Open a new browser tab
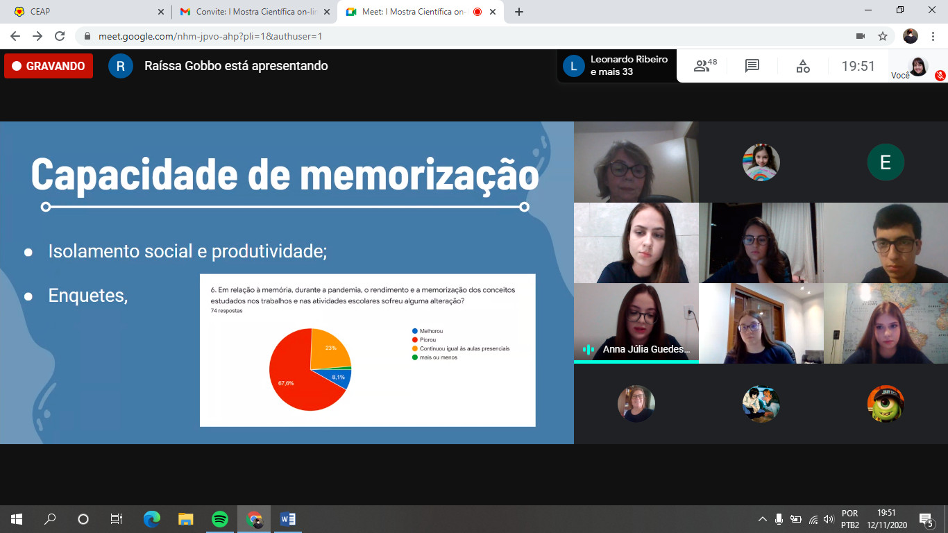This screenshot has width=948, height=533. click(519, 12)
